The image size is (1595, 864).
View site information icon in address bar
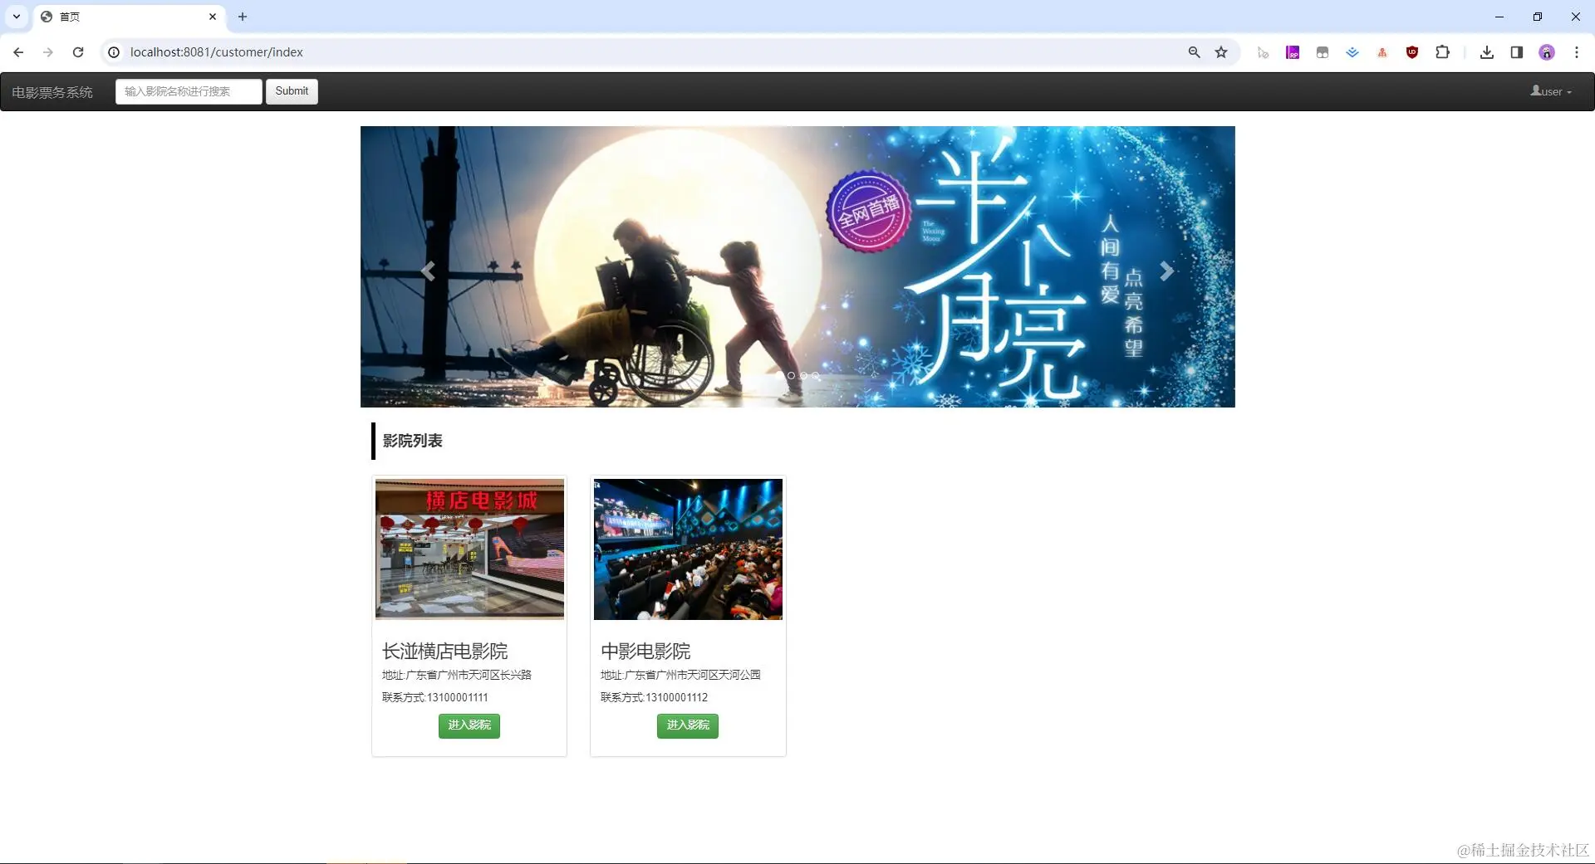pos(114,52)
